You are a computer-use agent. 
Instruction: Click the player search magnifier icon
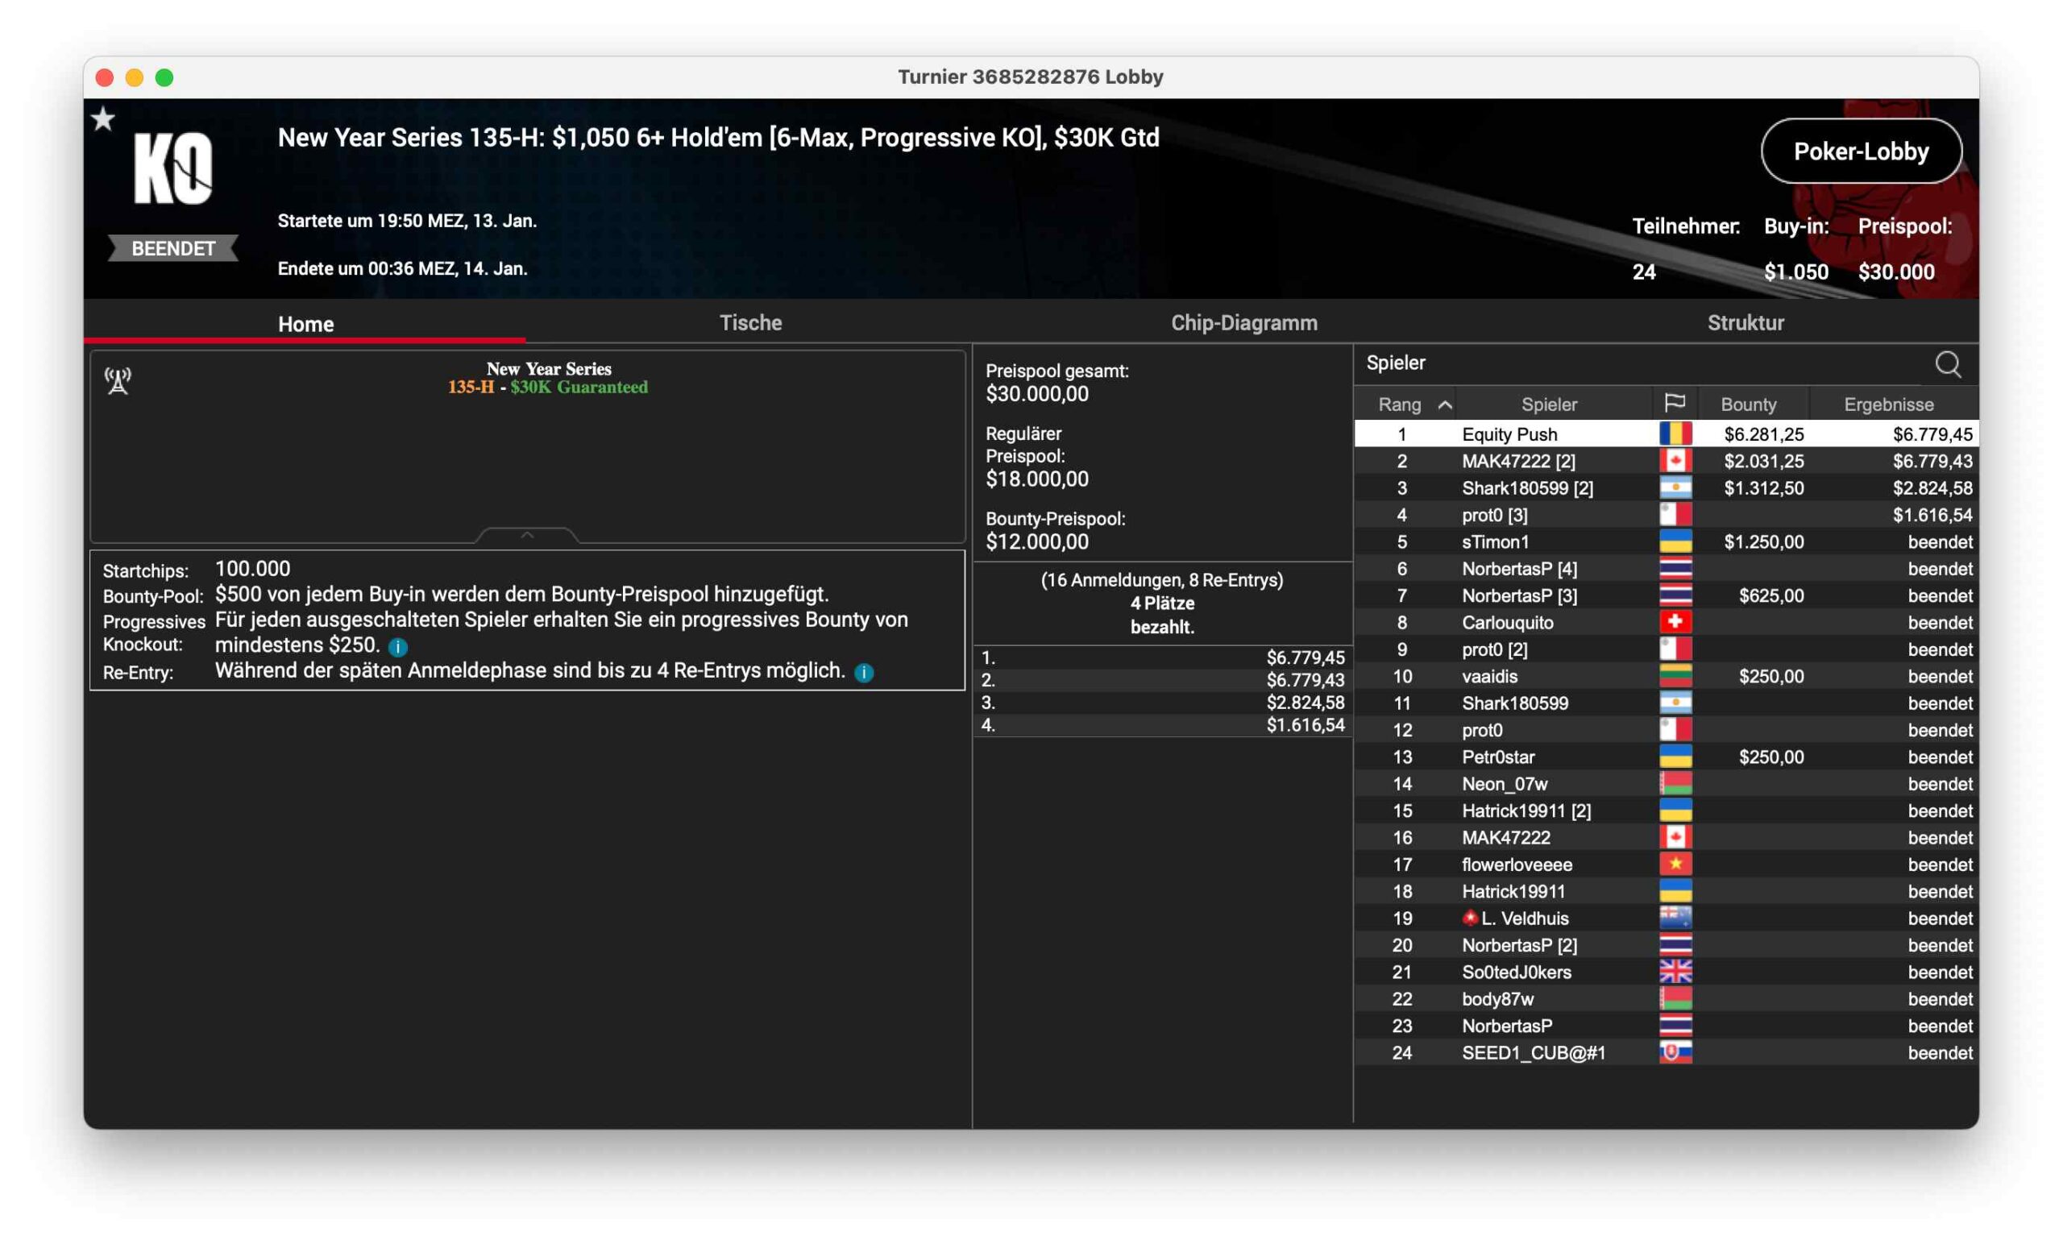[1948, 364]
